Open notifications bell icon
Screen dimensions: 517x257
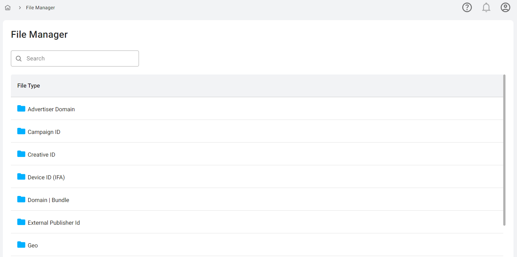[x=486, y=7]
